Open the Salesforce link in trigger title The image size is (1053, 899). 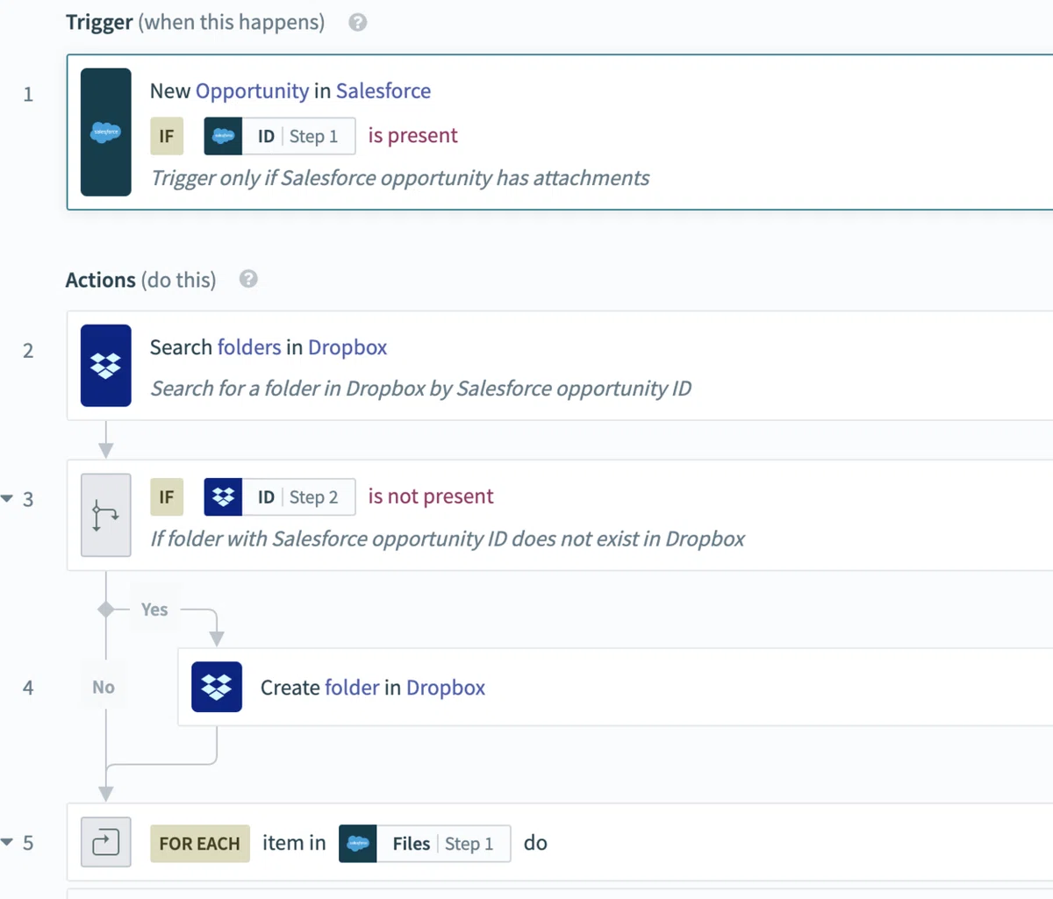tap(383, 91)
